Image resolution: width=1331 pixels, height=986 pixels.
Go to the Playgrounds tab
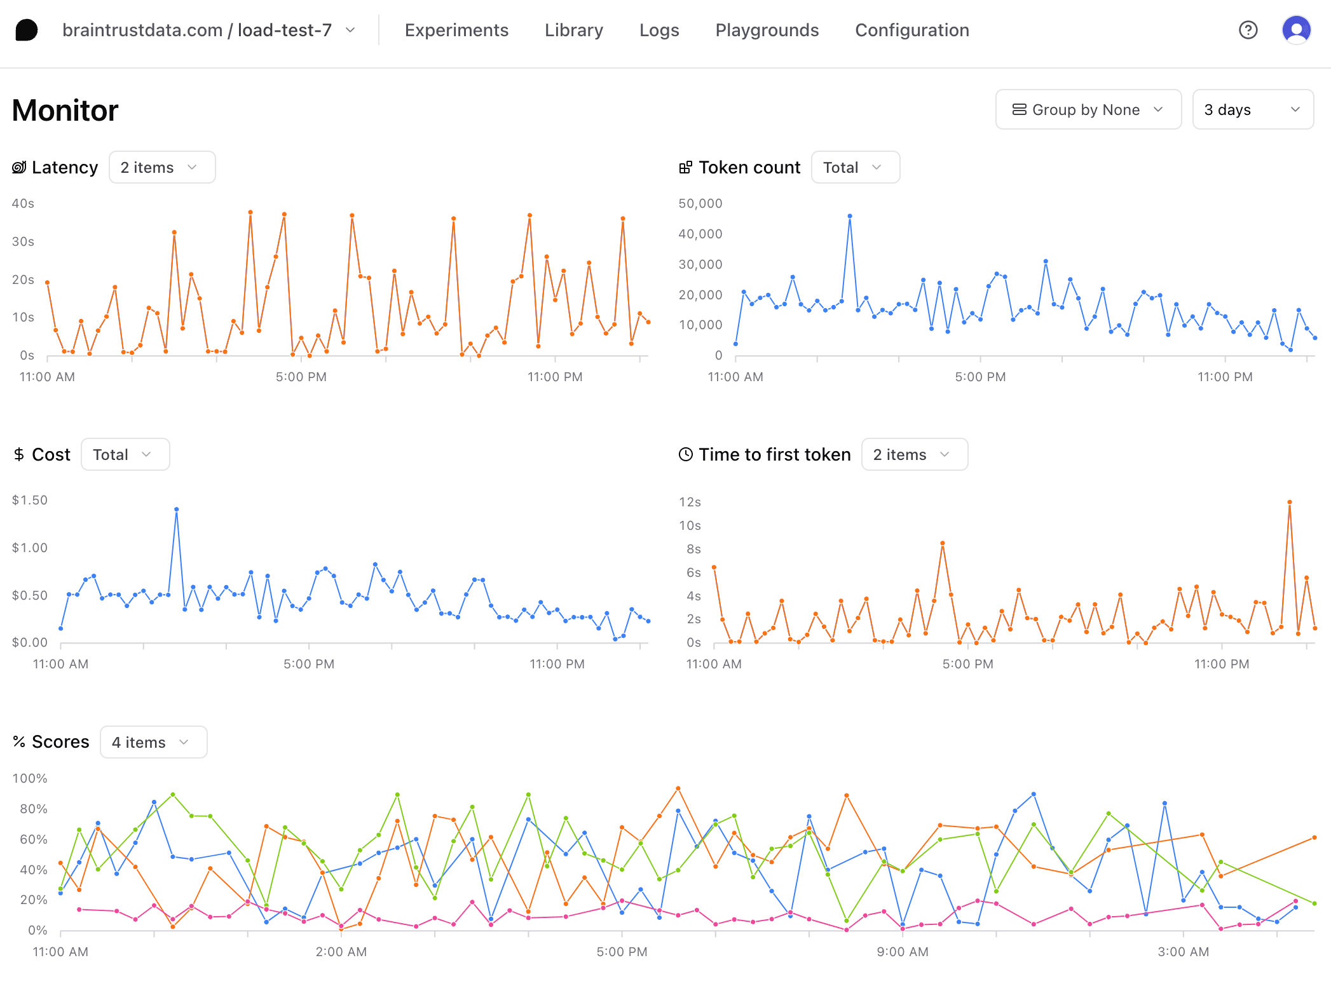point(767,30)
